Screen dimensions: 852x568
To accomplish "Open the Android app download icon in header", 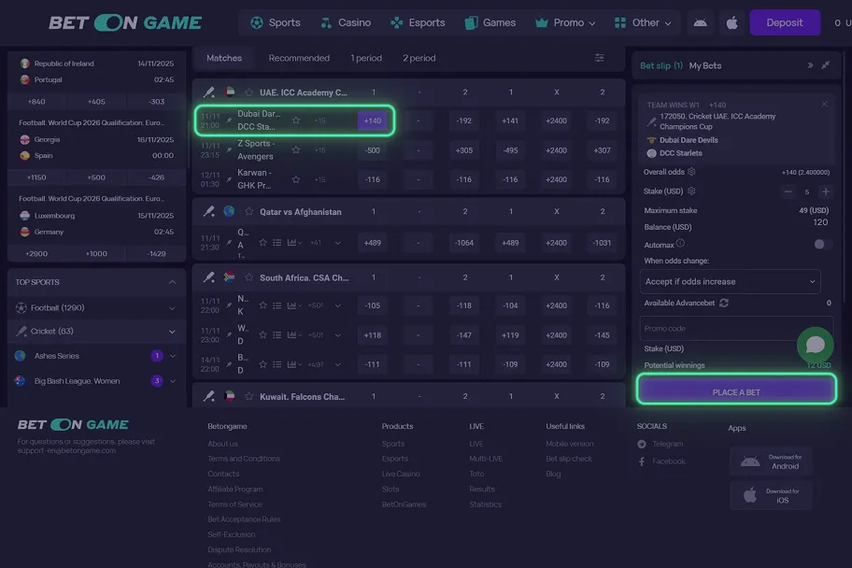I will coord(701,22).
